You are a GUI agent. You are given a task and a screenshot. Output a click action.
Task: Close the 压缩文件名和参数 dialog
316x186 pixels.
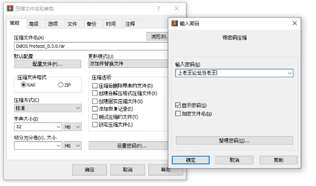click(x=176, y=9)
